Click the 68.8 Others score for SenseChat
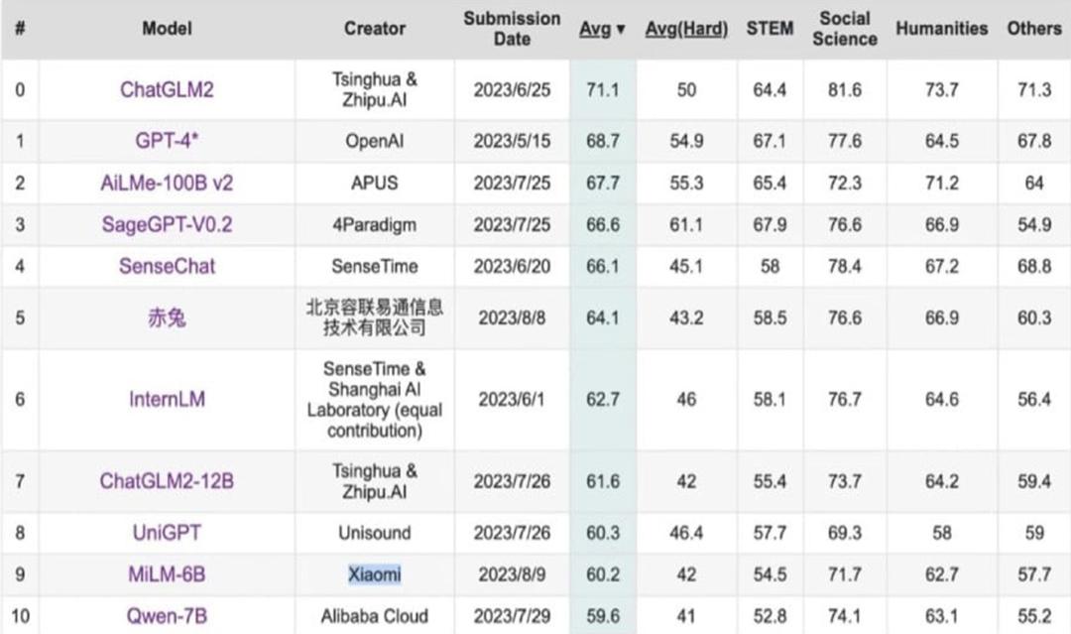The width and height of the screenshot is (1071, 634). 1034,267
